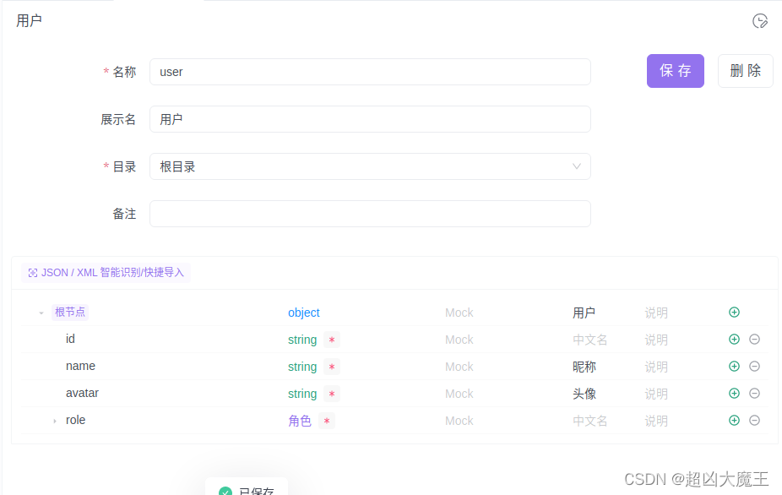Click the Mock field in the root row

459,313
